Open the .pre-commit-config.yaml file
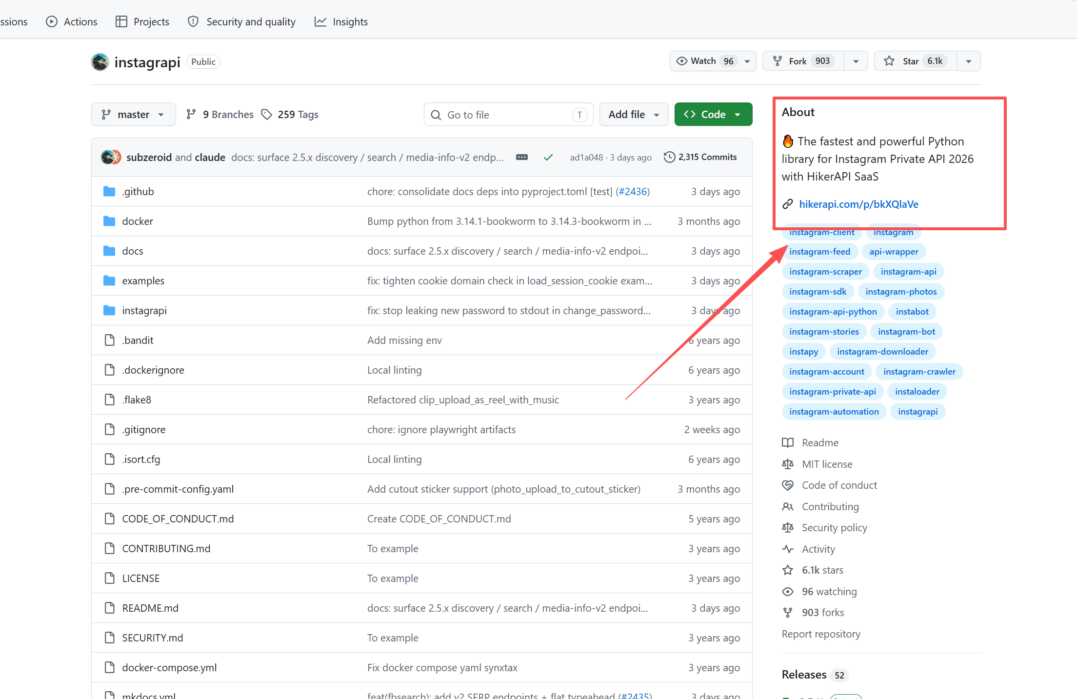The image size is (1077, 699). click(178, 489)
